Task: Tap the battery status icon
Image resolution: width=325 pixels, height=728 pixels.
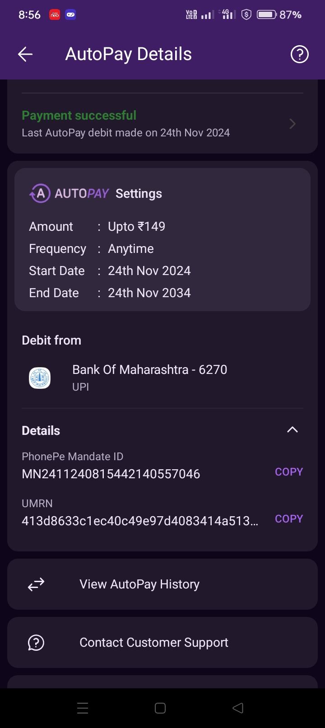Action: pos(266,15)
